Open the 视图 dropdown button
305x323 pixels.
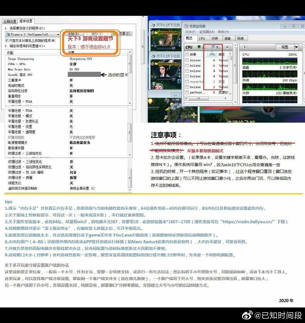287,47
